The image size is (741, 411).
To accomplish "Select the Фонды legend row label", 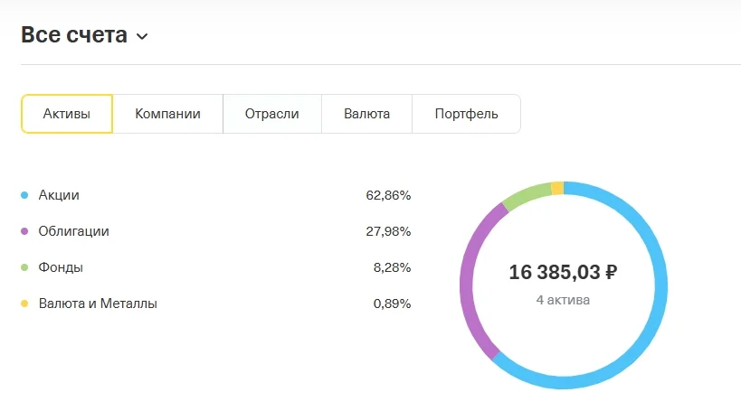I will [61, 267].
